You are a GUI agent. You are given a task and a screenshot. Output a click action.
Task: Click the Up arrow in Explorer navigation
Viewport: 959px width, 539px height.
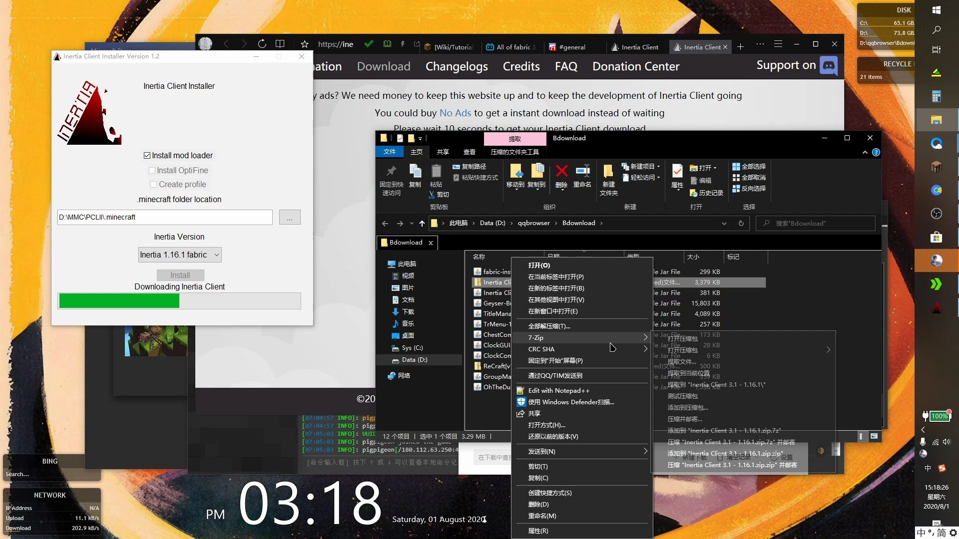click(422, 223)
